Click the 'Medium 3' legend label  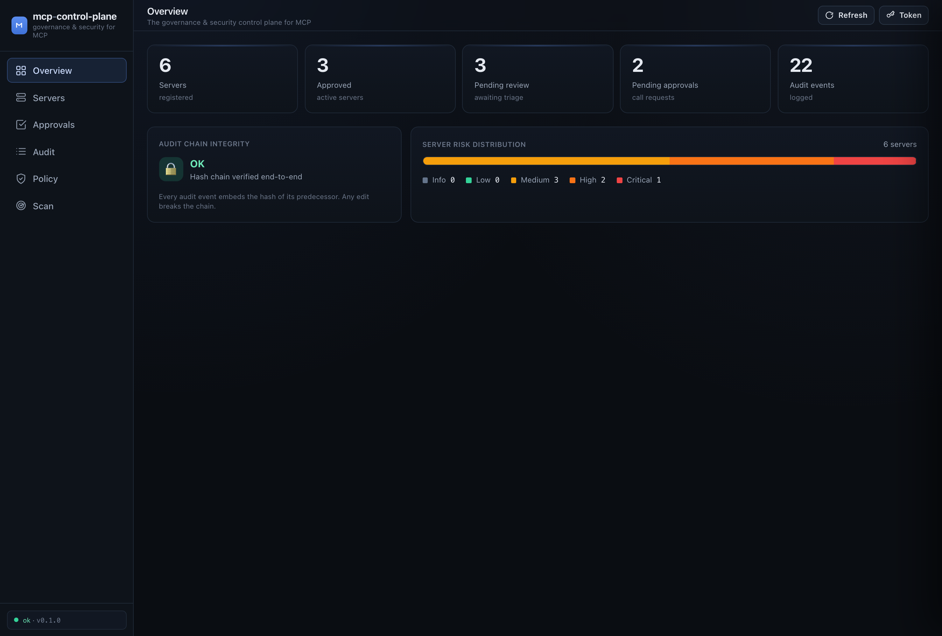539,180
